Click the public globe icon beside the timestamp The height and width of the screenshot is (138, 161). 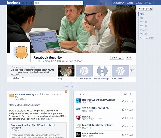tap(26, 99)
